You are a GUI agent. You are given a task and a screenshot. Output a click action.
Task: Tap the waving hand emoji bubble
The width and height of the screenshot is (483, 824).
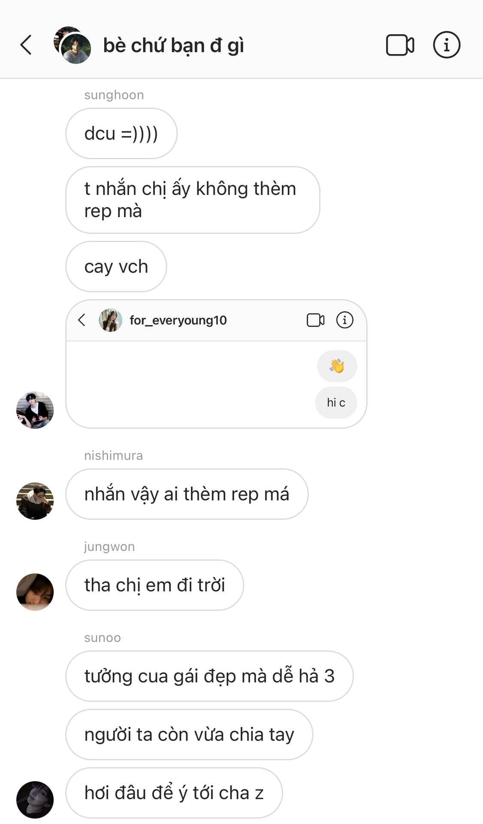point(337,366)
